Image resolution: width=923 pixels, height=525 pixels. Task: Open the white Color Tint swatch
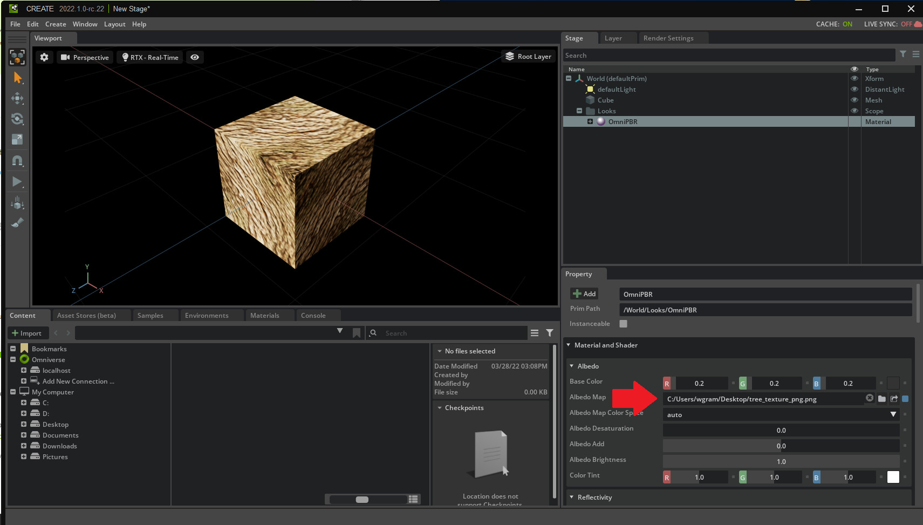click(893, 477)
